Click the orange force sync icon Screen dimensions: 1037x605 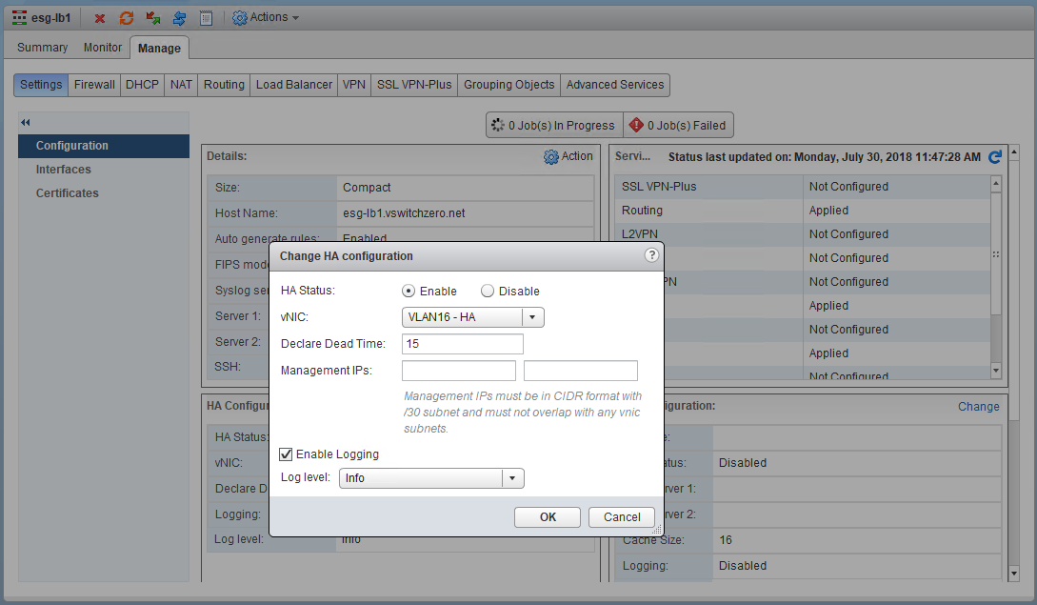[126, 18]
